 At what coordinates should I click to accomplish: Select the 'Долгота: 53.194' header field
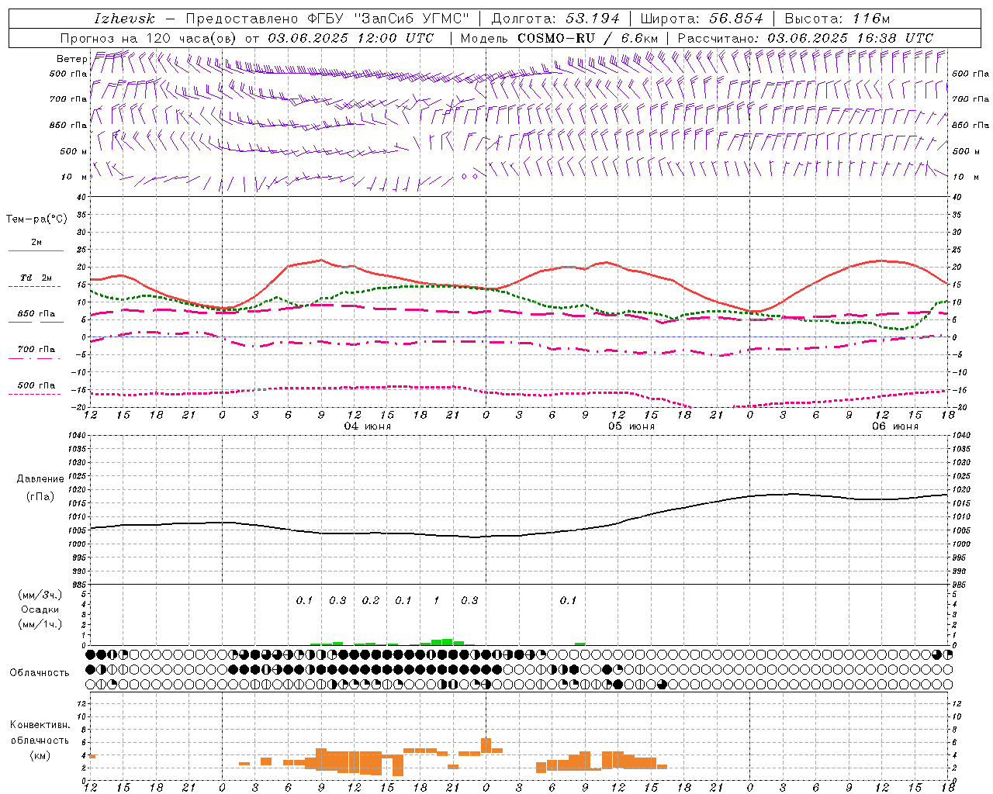555,19
